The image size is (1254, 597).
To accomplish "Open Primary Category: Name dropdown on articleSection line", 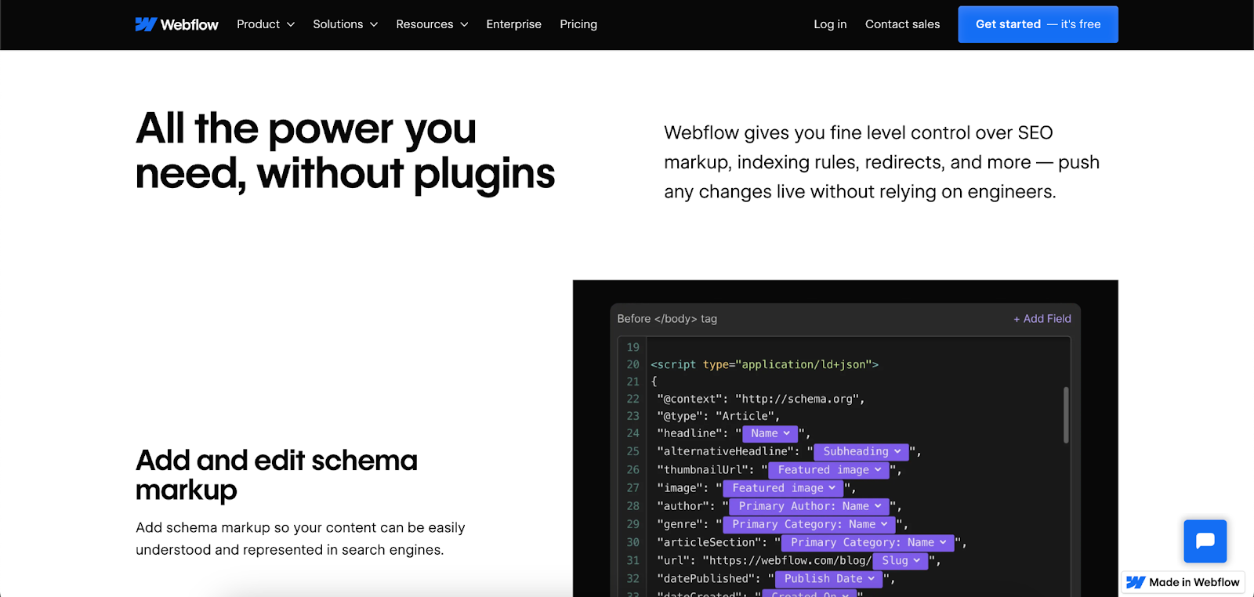I will click(x=868, y=542).
